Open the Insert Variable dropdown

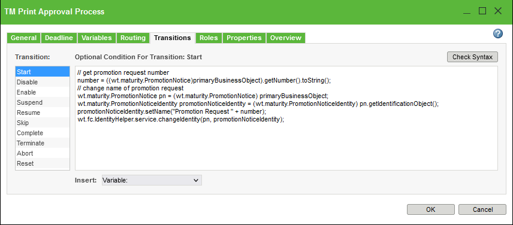pos(152,180)
